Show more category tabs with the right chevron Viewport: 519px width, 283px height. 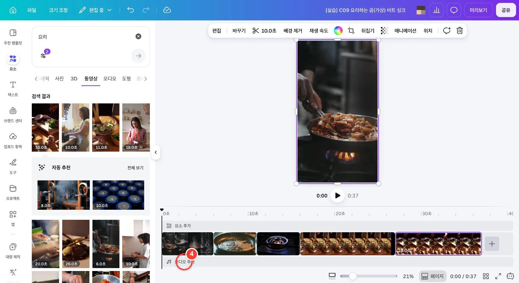pyautogui.click(x=146, y=79)
